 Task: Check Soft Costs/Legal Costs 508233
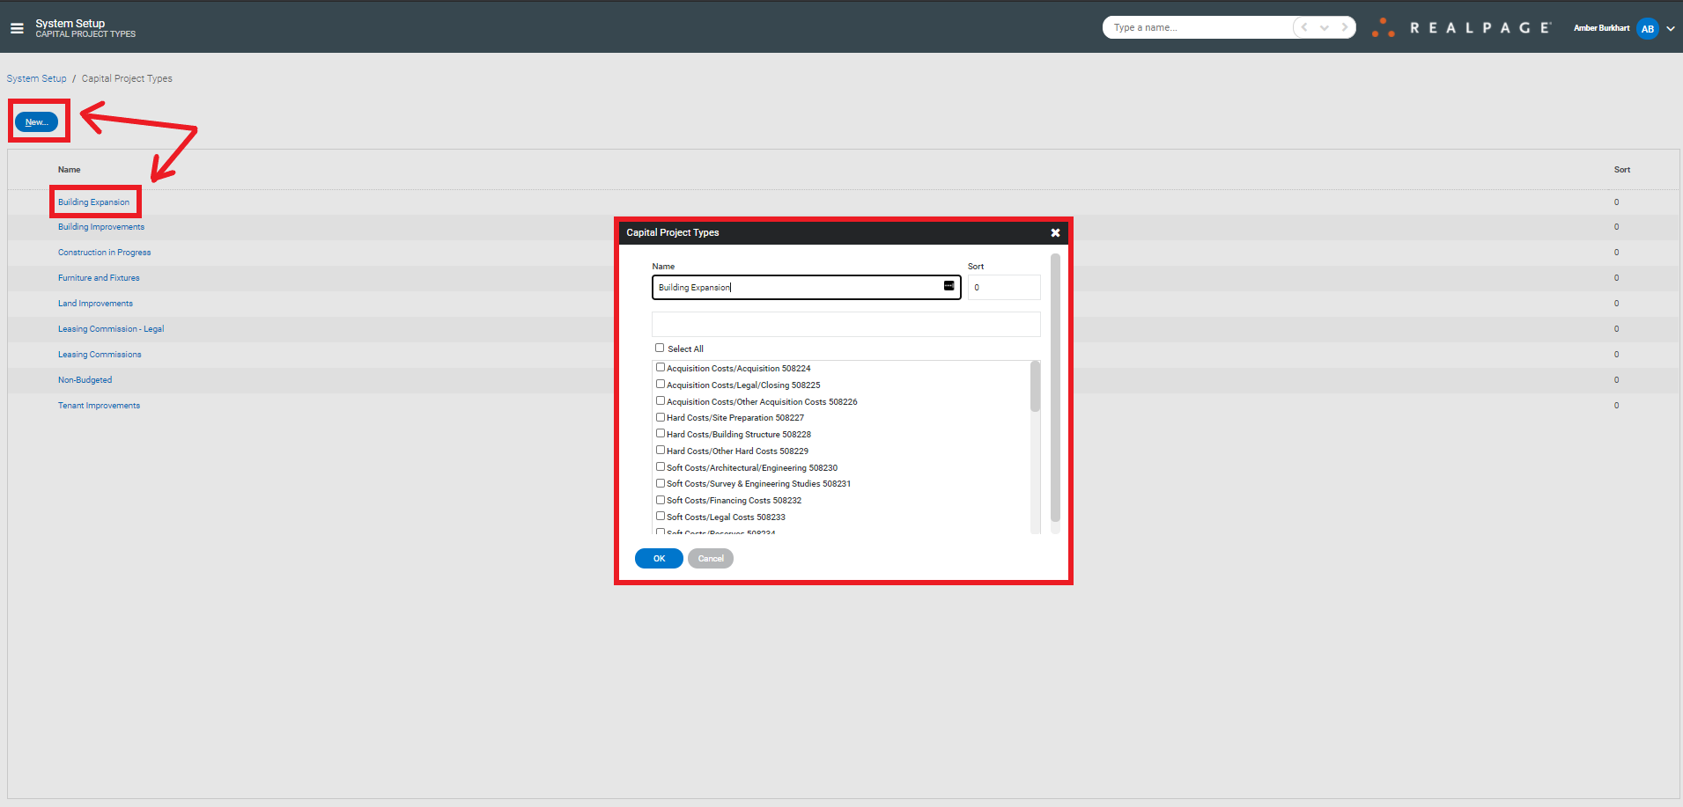point(661,516)
